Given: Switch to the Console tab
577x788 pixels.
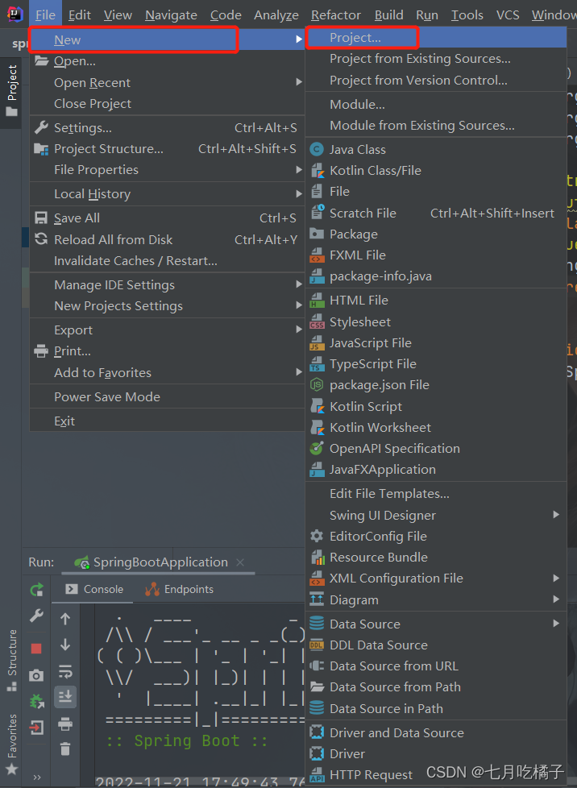Looking at the screenshot, I should coord(95,589).
